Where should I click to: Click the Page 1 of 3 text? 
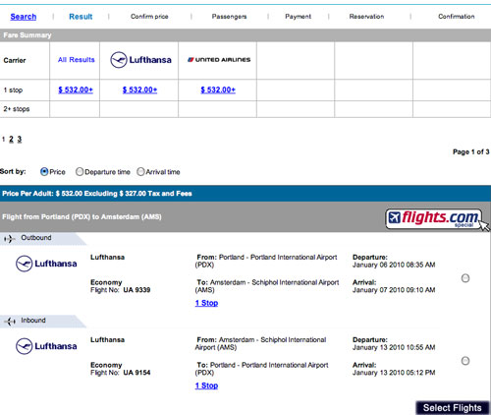coord(471,151)
